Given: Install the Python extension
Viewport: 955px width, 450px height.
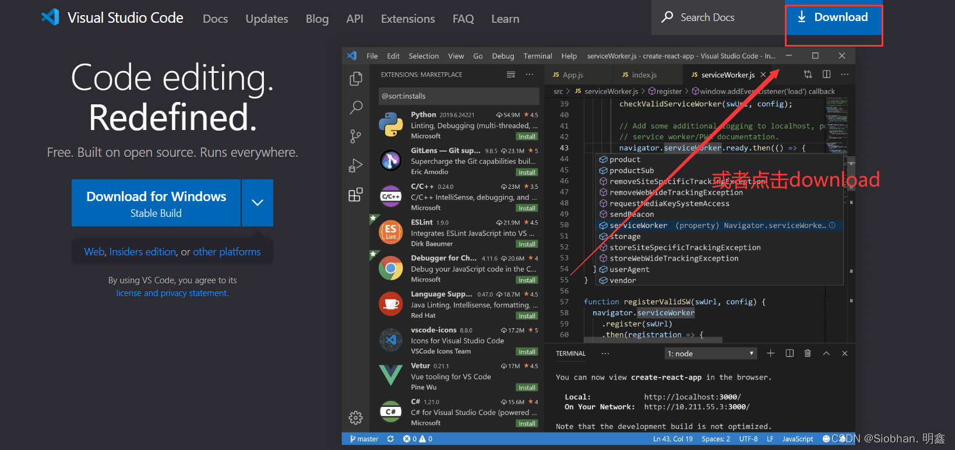Looking at the screenshot, I should point(527,136).
